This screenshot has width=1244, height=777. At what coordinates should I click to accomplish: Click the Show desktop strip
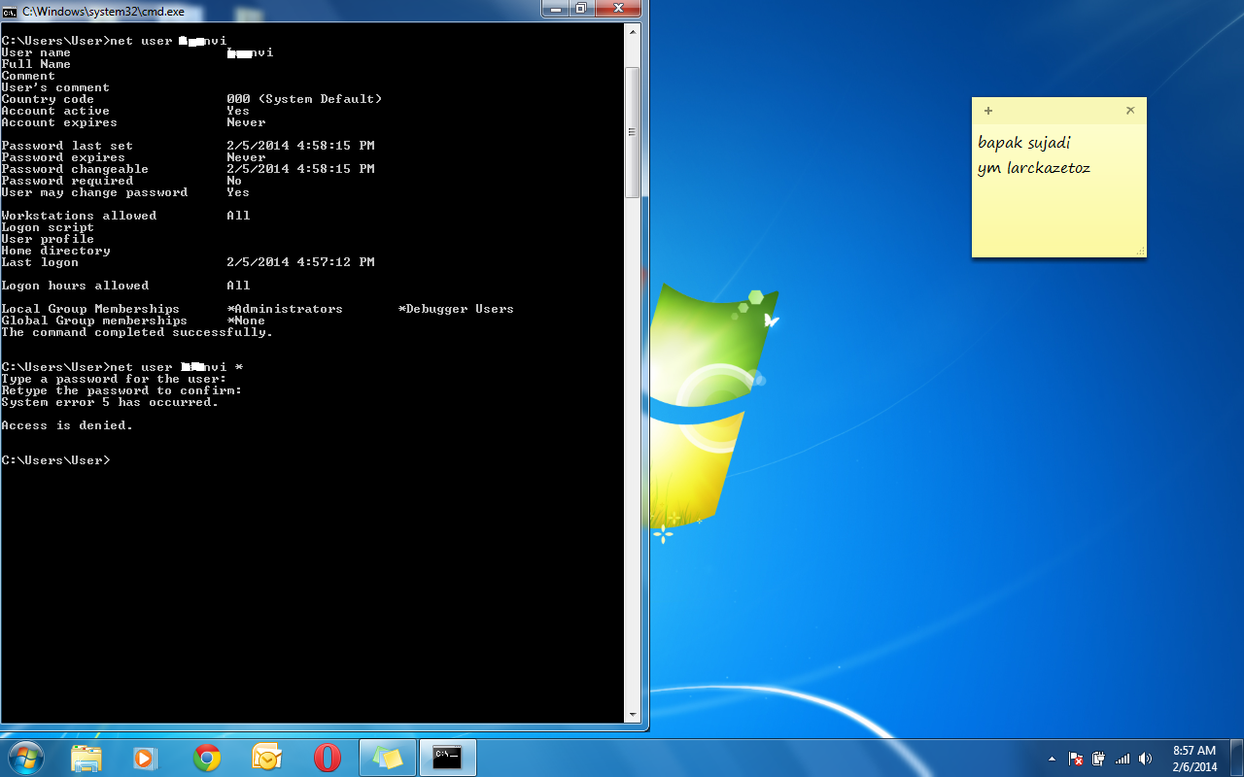[x=1236, y=758]
